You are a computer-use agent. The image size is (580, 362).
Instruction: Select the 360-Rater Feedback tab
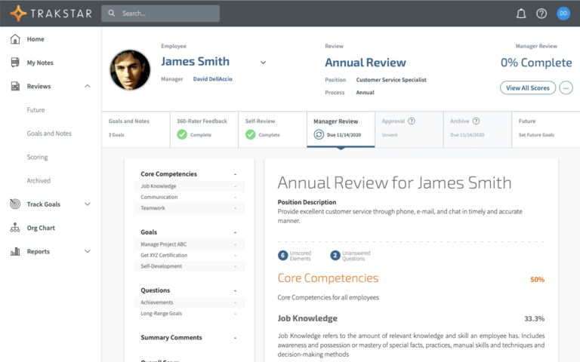click(x=203, y=128)
